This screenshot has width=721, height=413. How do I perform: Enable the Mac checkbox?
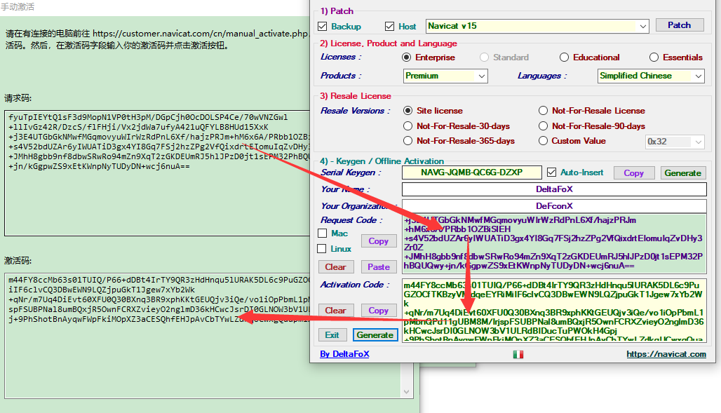323,233
